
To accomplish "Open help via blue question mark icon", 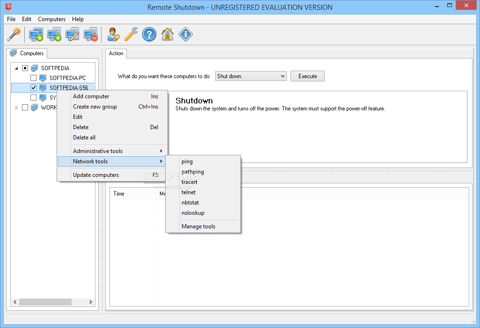I will (x=149, y=34).
